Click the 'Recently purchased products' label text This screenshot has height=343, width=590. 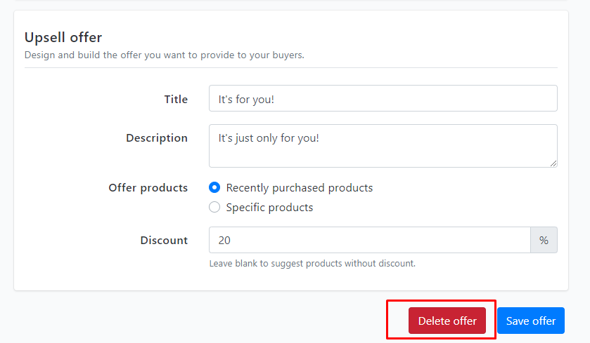click(299, 188)
